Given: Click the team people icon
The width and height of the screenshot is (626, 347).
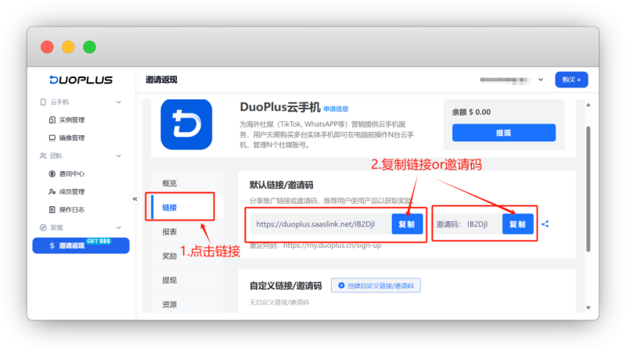Looking at the screenshot, I should click(43, 156).
